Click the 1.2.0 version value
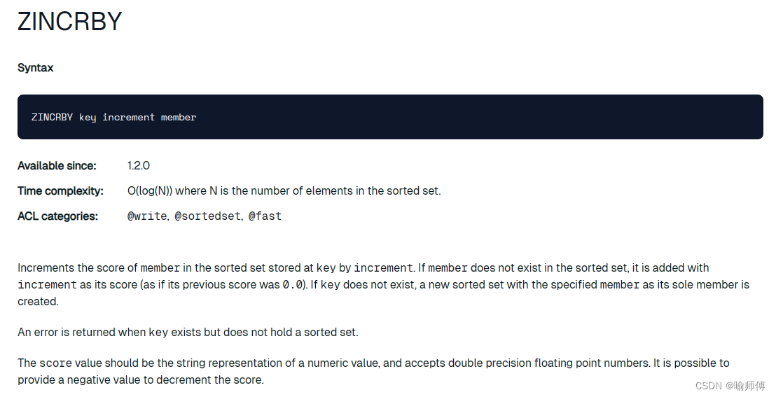Image resolution: width=776 pixels, height=397 pixels. tap(139, 166)
